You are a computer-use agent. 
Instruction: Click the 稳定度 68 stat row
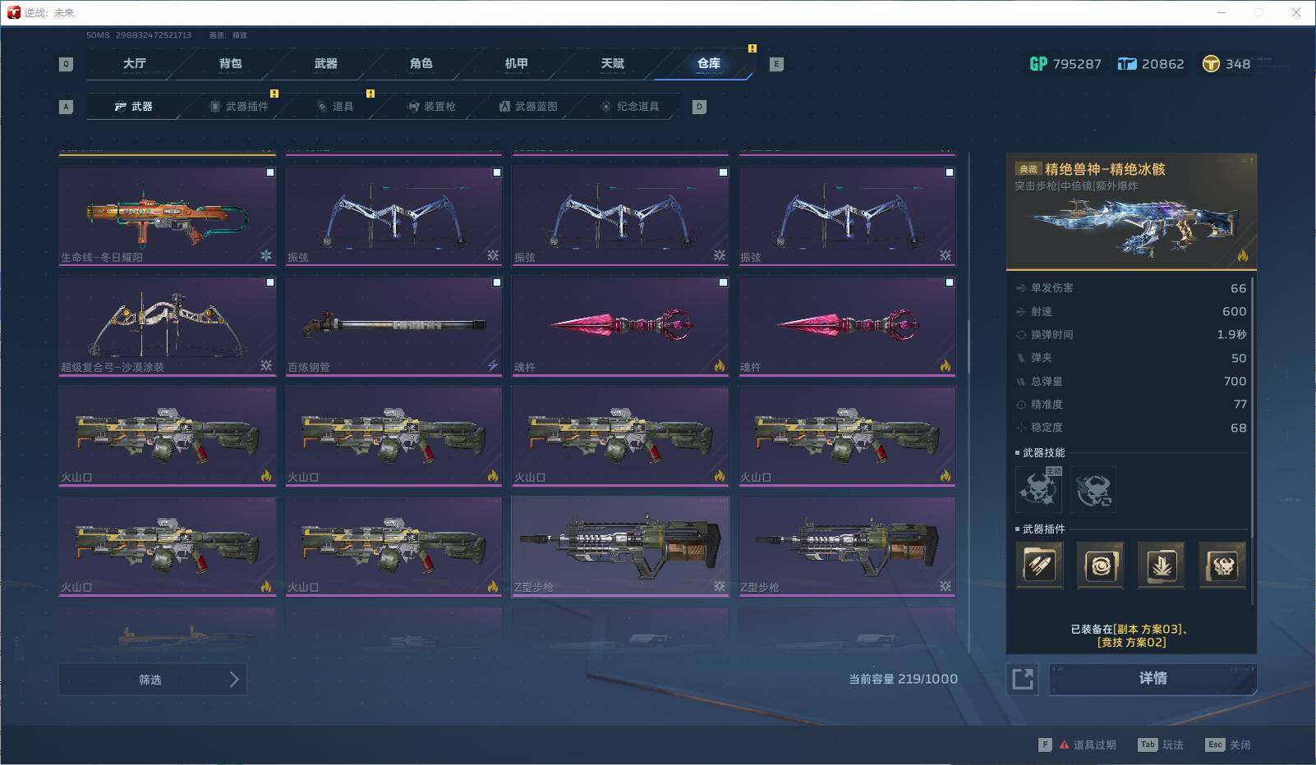[1131, 428]
